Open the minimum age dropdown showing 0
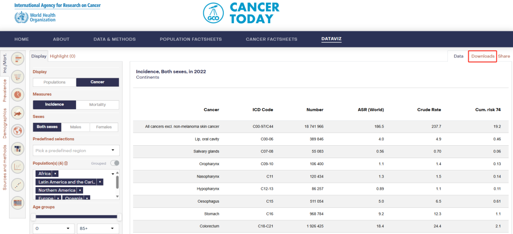Image resolution: width=513 pixels, height=234 pixels. 54,228
